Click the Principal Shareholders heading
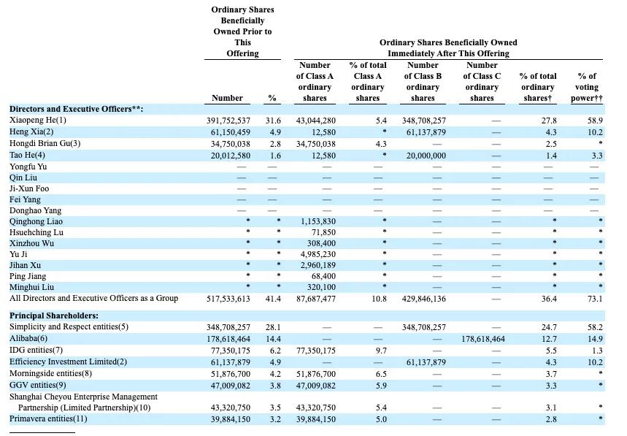The width and height of the screenshot is (627, 436). 54,315
